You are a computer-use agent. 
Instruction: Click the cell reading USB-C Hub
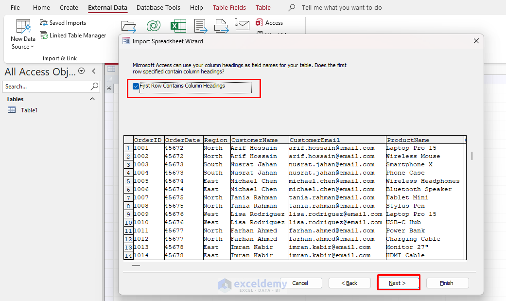click(x=425, y=222)
